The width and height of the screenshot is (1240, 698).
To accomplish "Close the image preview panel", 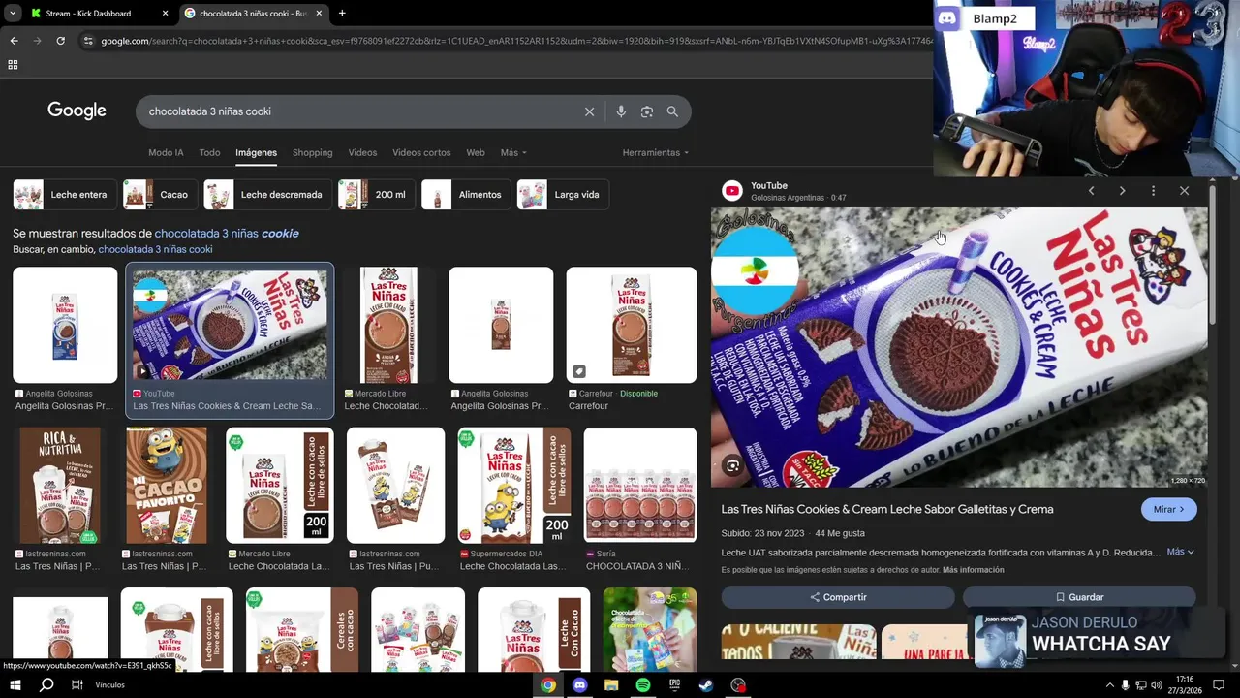I will (1184, 191).
